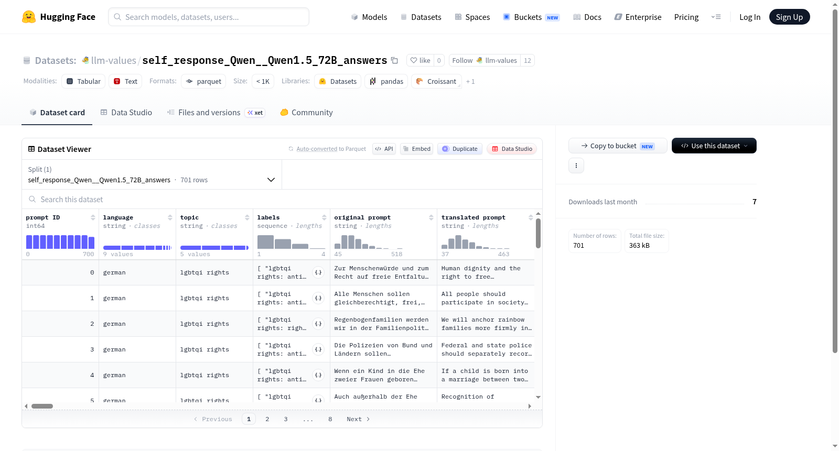Open the llm-values organization link
The image size is (839, 451).
(114, 61)
